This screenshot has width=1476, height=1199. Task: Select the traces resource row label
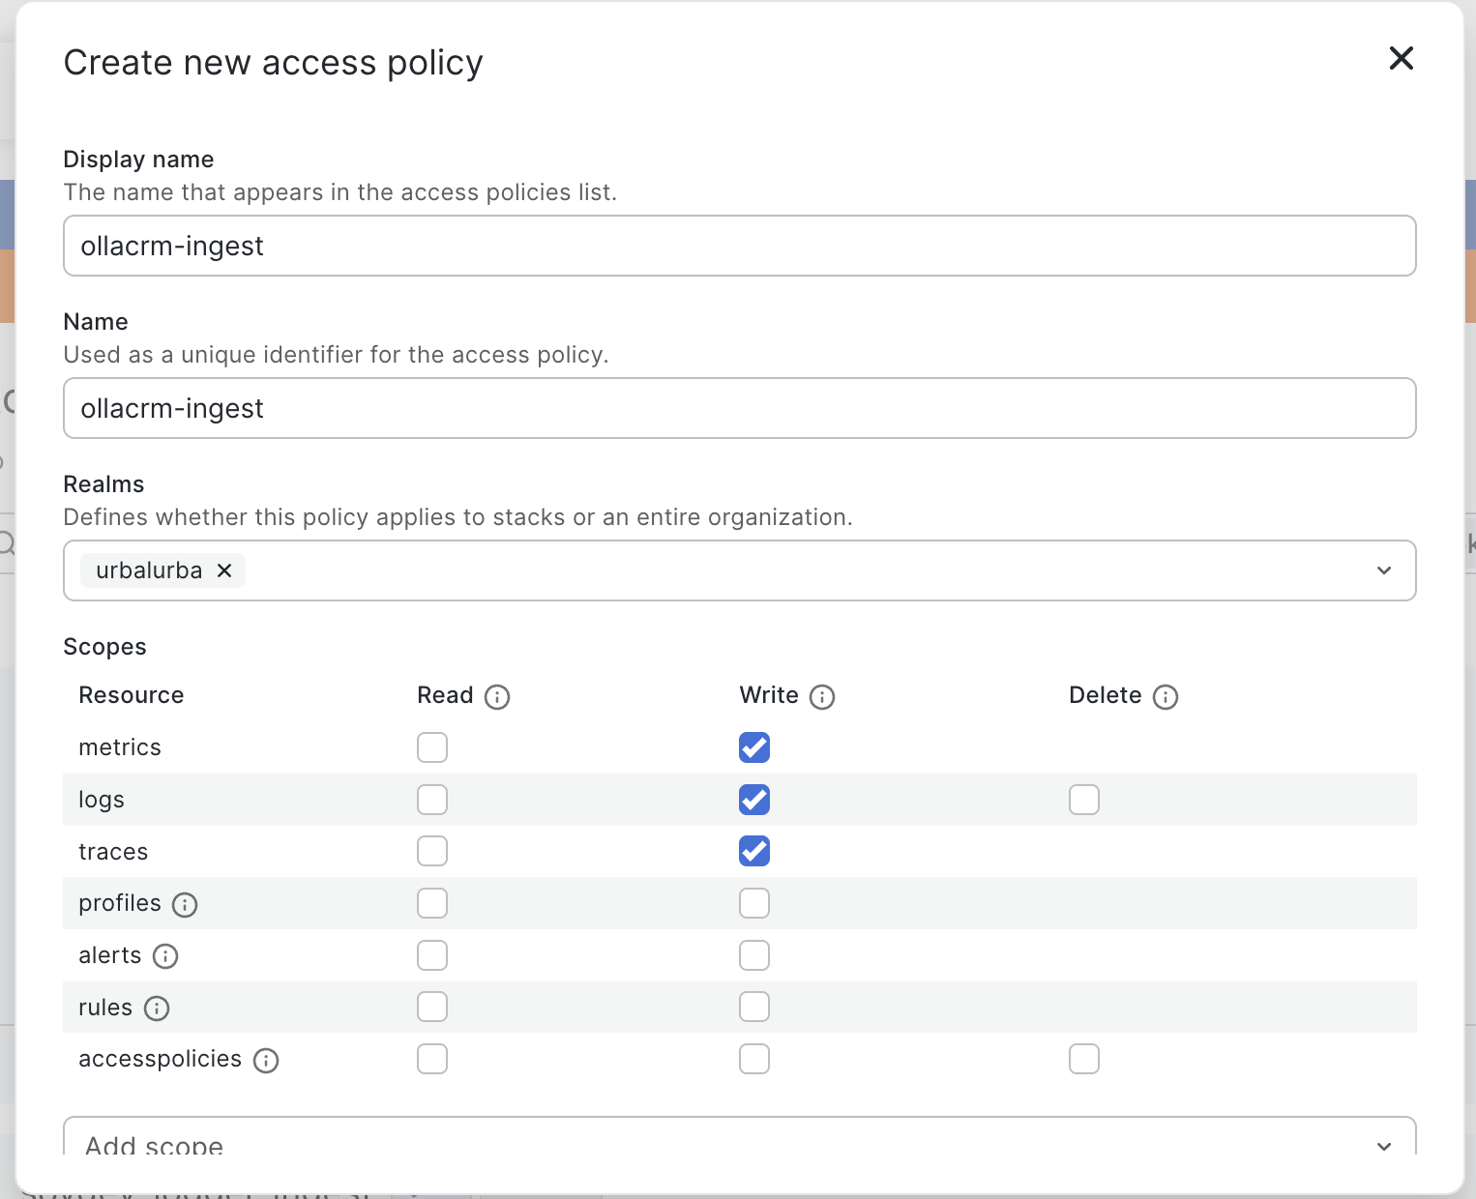point(113,852)
